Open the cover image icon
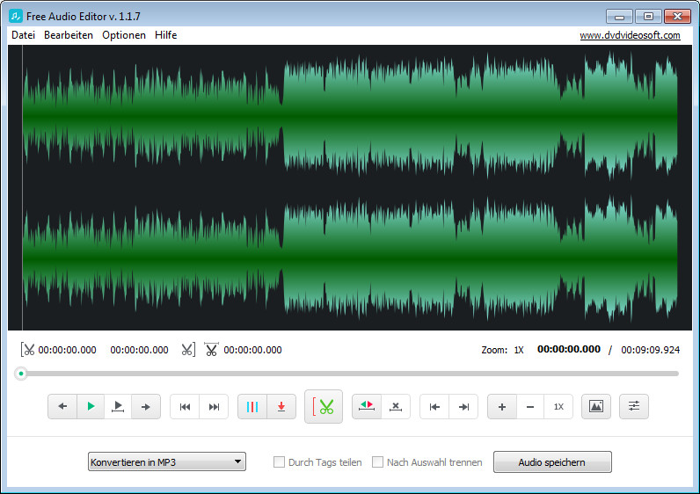 tap(596, 407)
